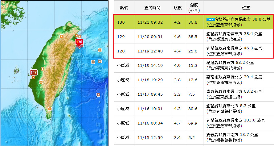Click the 臺灣時間 column header
This screenshot has width=274, height=146.
pyautogui.click(x=152, y=7)
